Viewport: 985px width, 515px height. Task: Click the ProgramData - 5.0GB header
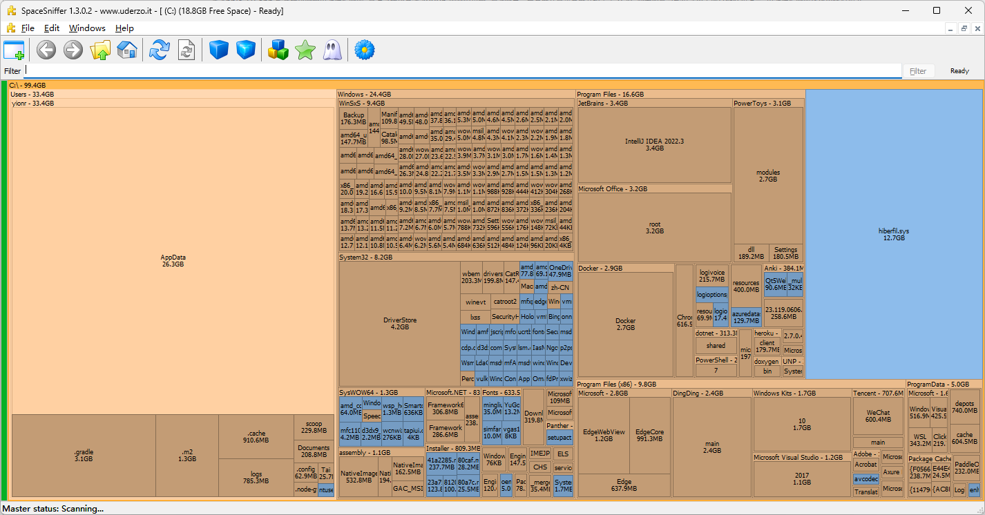pos(944,384)
